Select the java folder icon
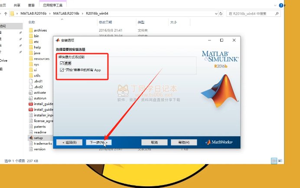 click(x=31, y=53)
